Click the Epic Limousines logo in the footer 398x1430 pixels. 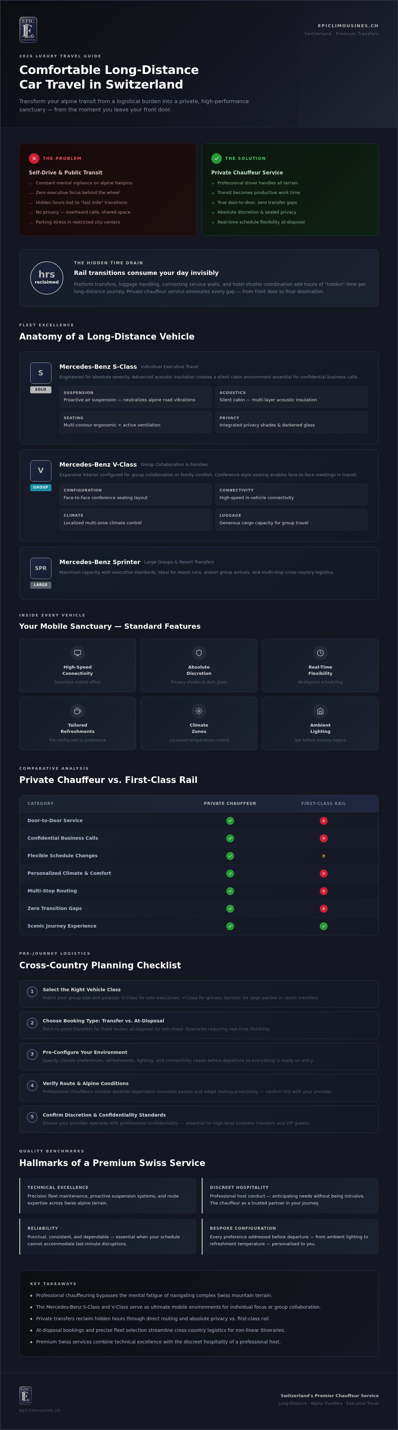[x=26, y=1395]
